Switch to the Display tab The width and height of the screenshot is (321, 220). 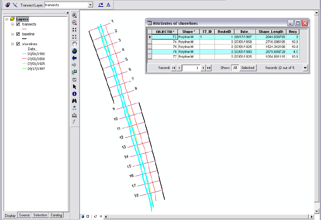click(x=10, y=216)
